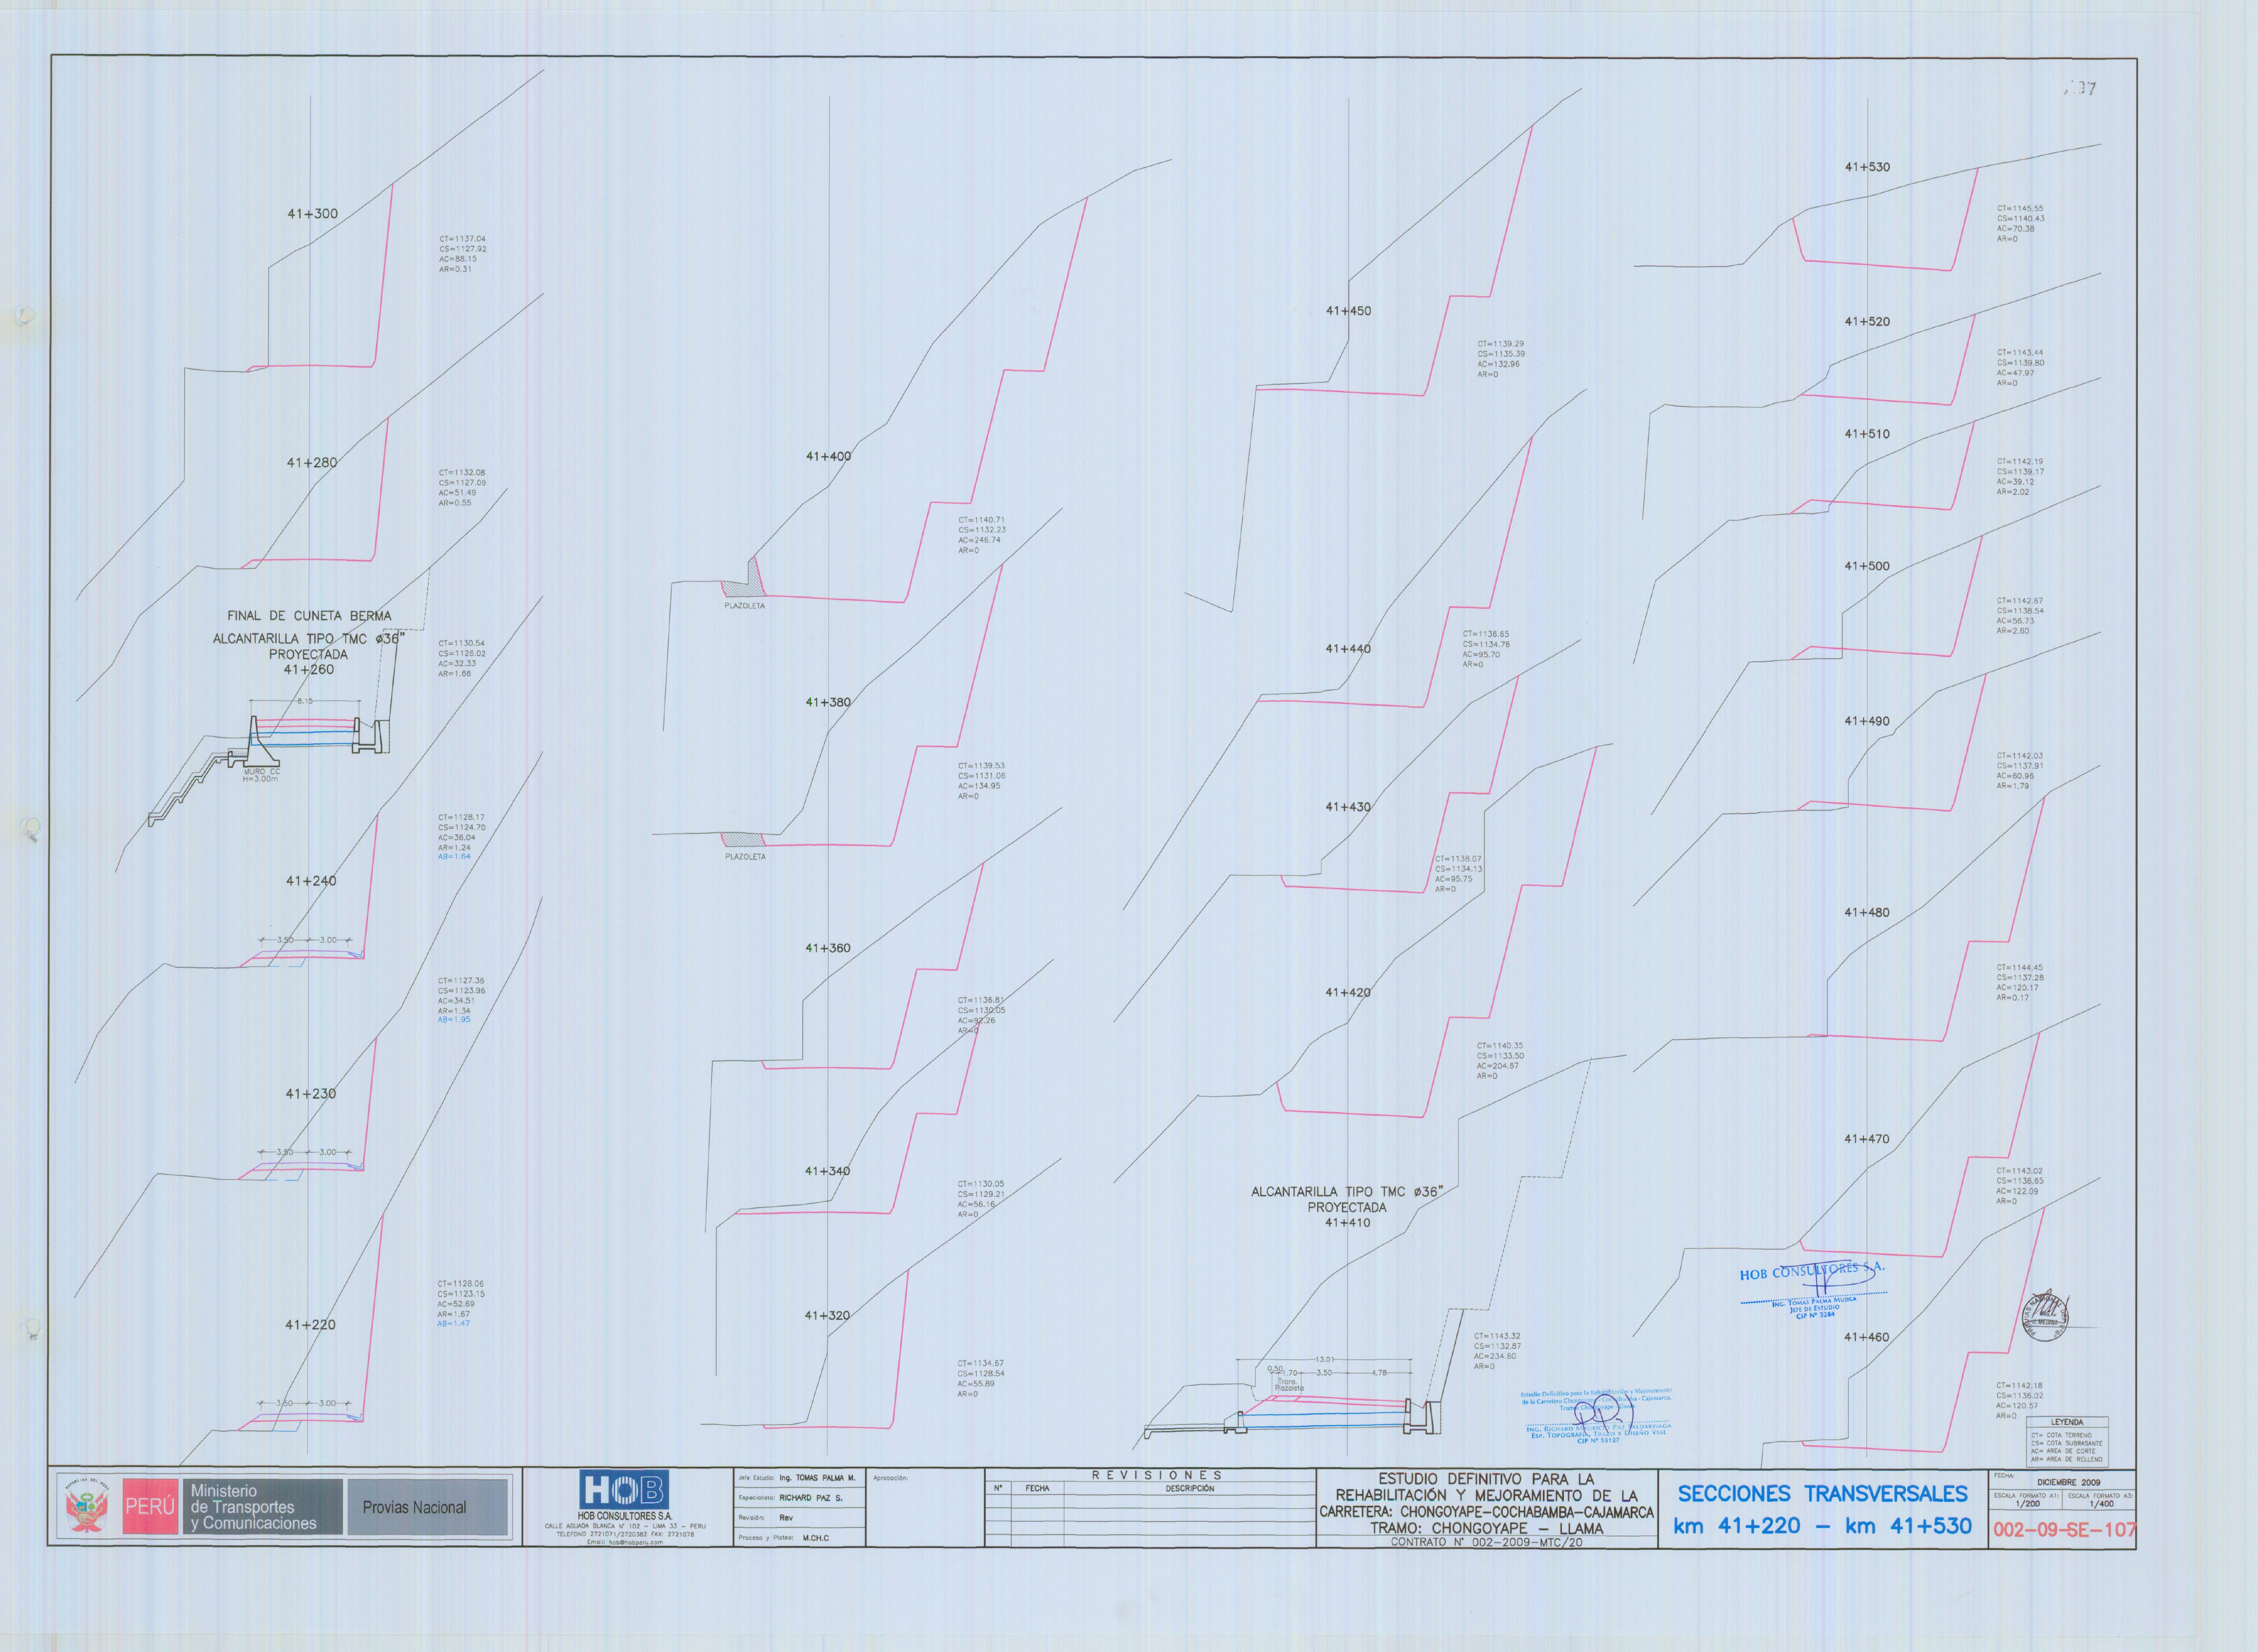Click 'ESTUDIO DEFINITIVO PARA LA' heading
The image size is (2258, 1652).
(x=1486, y=1479)
